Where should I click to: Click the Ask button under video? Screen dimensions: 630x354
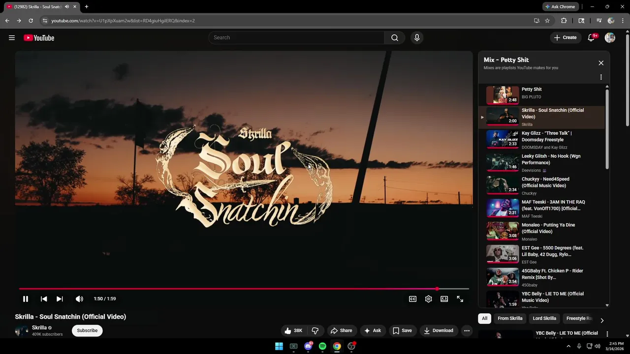point(373,330)
